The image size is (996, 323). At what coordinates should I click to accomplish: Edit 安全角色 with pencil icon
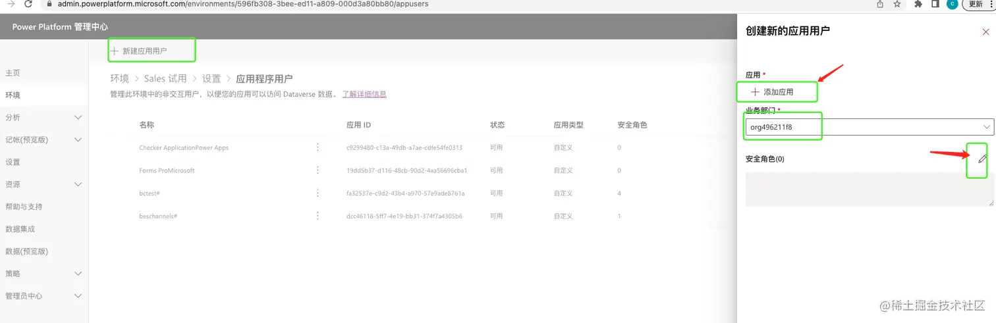982,159
